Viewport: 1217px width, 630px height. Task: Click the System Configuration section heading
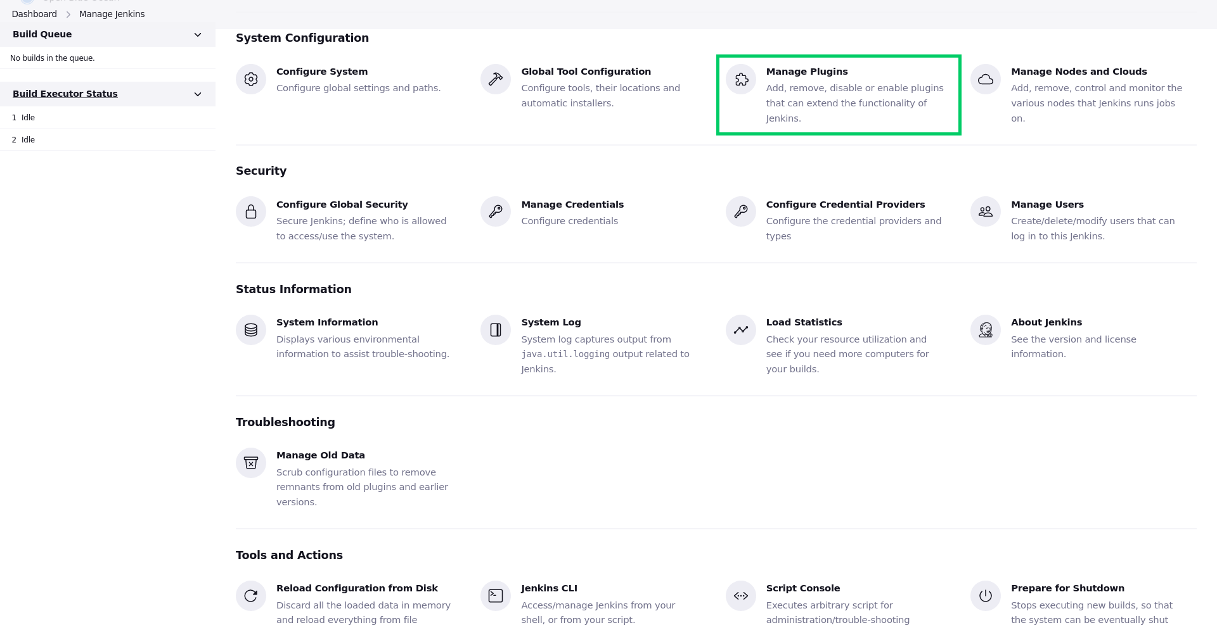pos(302,38)
